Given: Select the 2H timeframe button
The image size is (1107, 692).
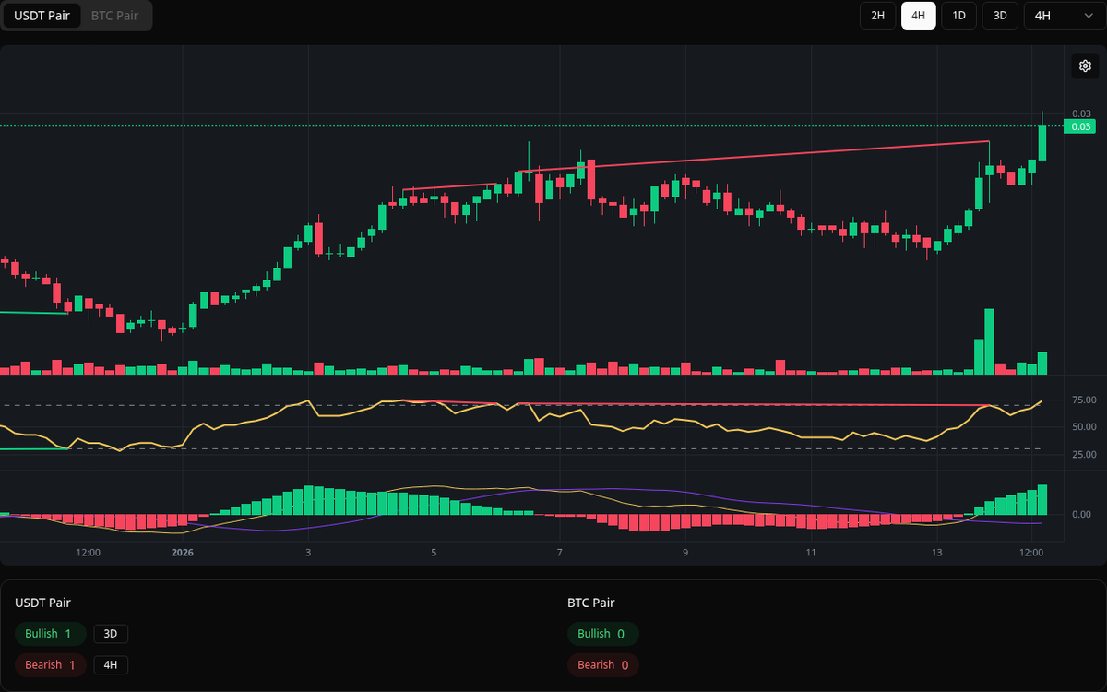Looking at the screenshot, I should (877, 16).
